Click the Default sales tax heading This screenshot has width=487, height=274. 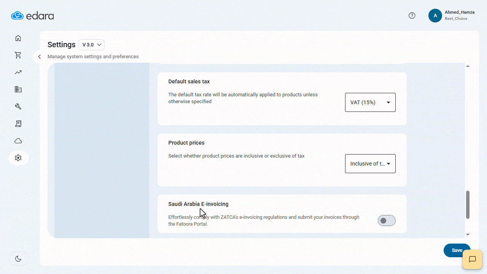(x=189, y=81)
